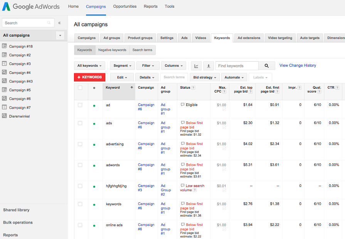The height and width of the screenshot is (239, 345).
Task: Open View Change History
Action: pos(297,65)
